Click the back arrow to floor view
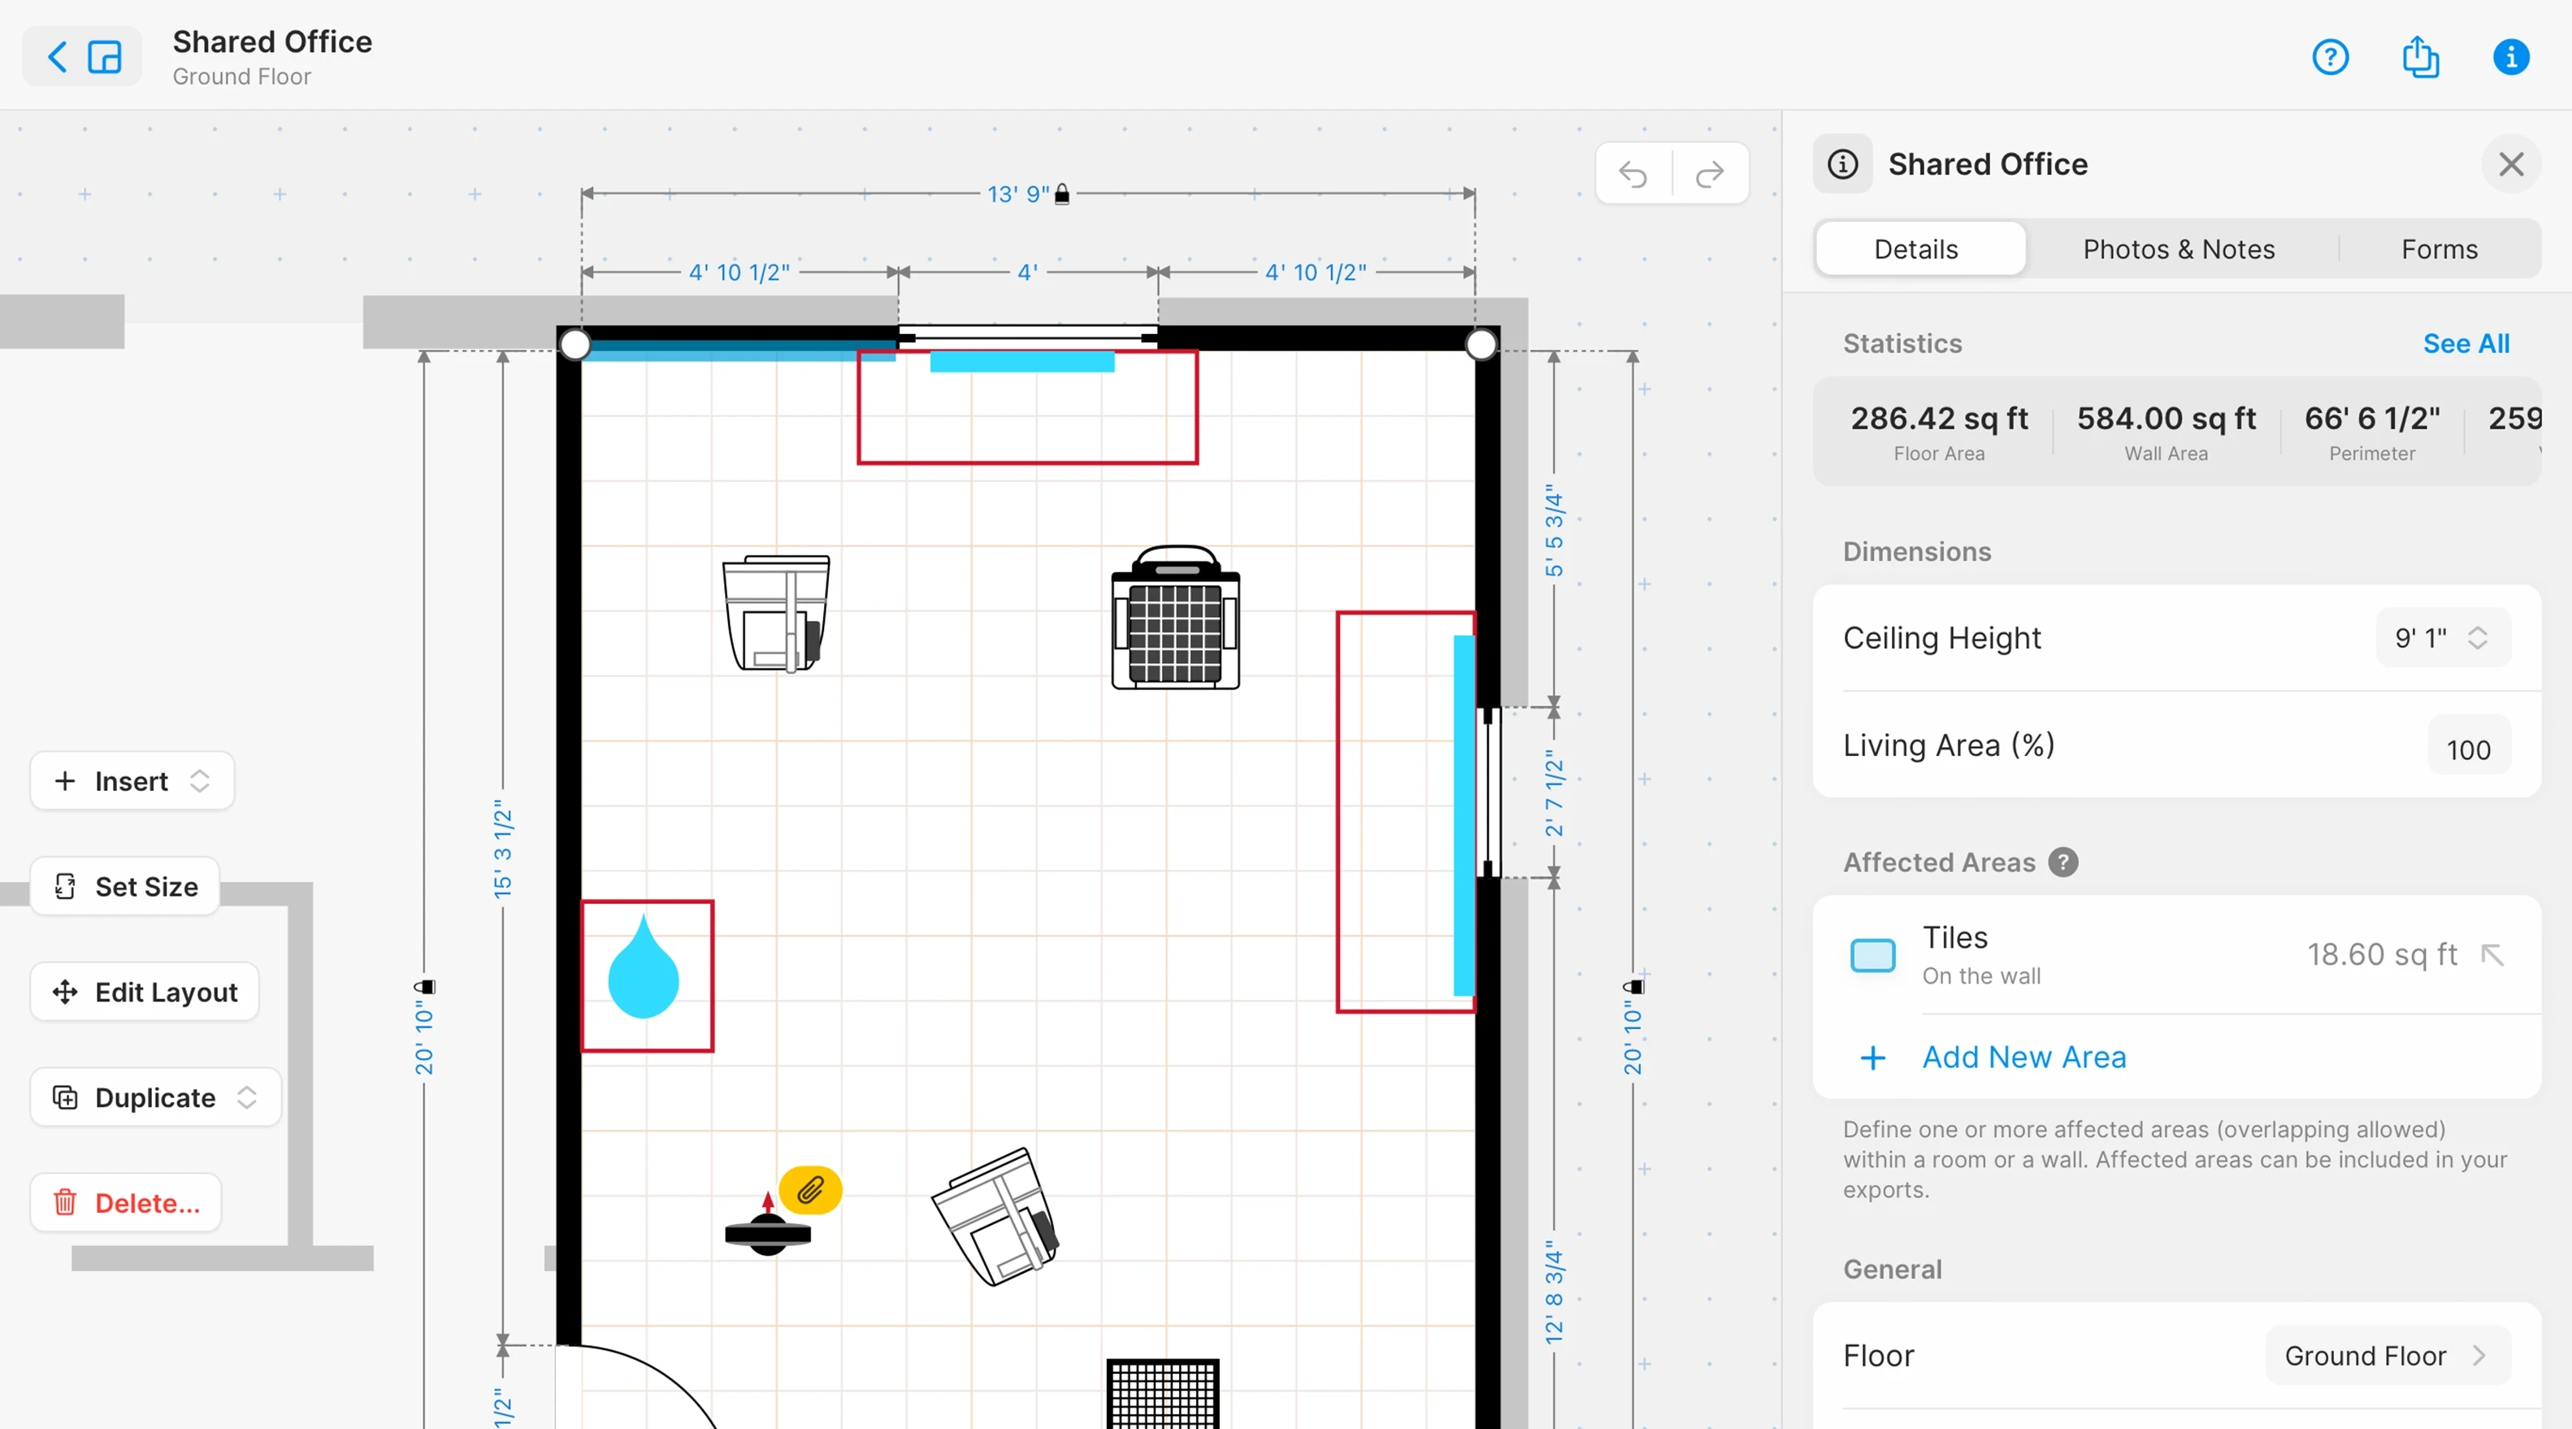This screenshot has width=2572, height=1429. tap(59, 57)
